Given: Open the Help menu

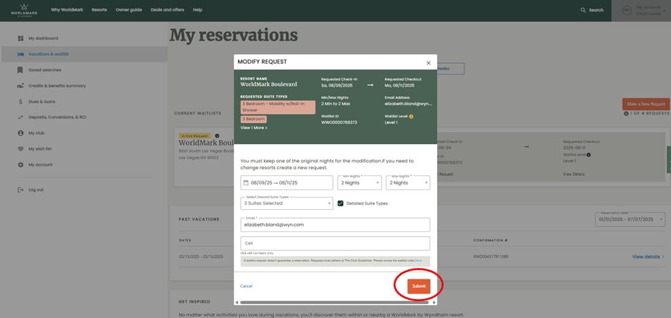Looking at the screenshot, I should [198, 10].
